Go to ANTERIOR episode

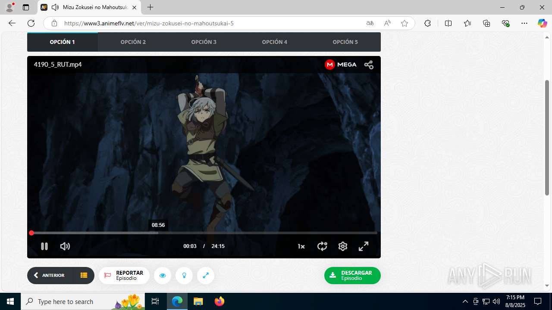pyautogui.click(x=50, y=276)
